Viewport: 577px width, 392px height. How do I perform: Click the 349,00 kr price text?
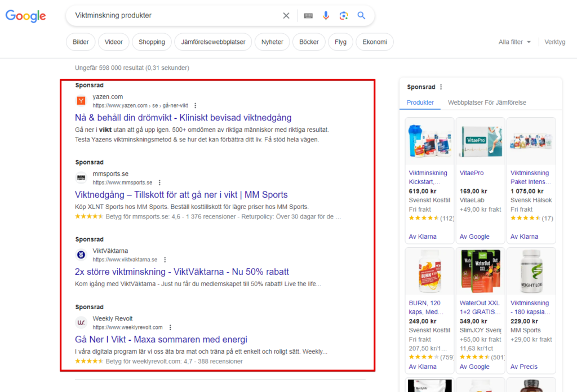click(473, 322)
